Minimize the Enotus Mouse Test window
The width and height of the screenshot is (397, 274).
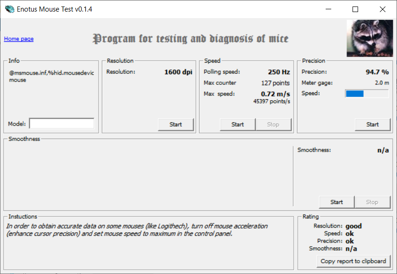pyautogui.click(x=328, y=9)
